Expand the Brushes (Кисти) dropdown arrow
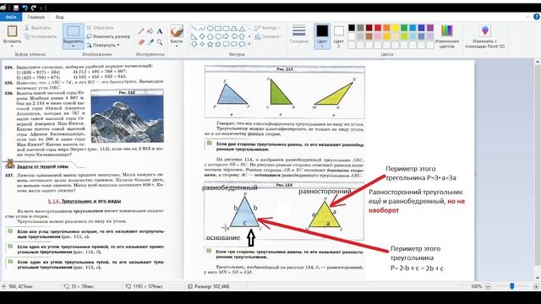The height and width of the screenshot is (304, 541). click(x=177, y=46)
